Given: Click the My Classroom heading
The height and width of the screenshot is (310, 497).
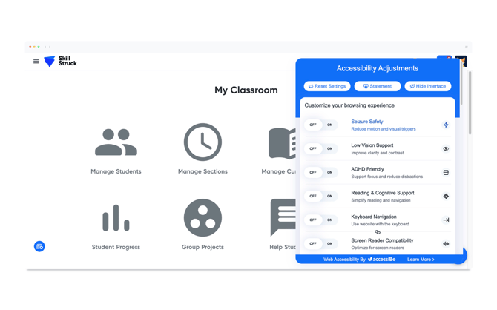Looking at the screenshot, I should (x=246, y=90).
